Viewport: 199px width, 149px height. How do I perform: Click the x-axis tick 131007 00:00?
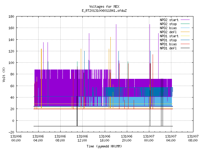(x=149, y=138)
